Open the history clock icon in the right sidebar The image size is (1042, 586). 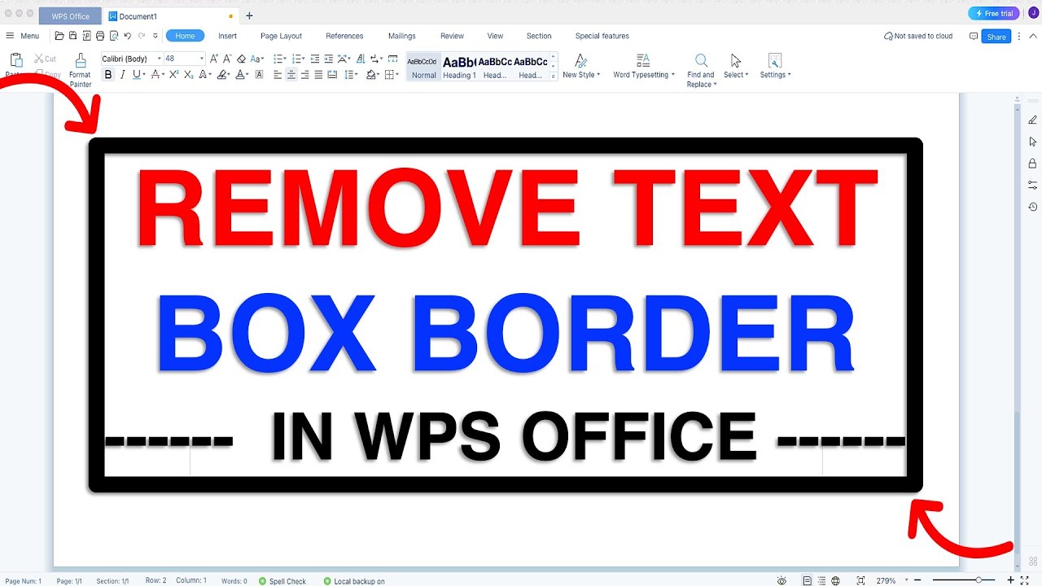(1032, 207)
